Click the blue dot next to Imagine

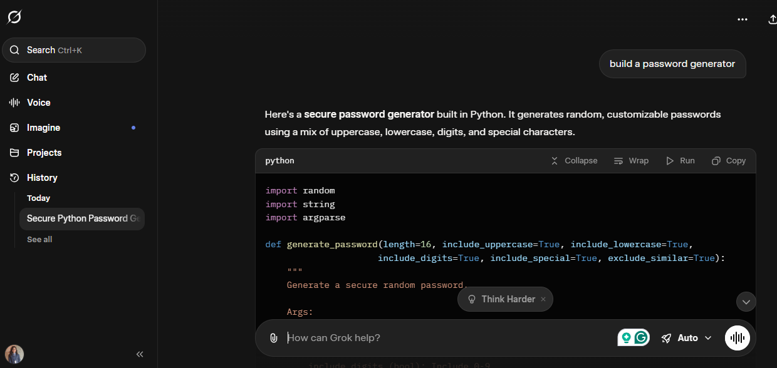point(133,128)
